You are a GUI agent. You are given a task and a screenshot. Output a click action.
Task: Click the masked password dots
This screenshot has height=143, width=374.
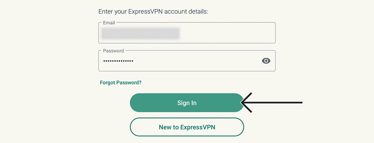coord(118,61)
